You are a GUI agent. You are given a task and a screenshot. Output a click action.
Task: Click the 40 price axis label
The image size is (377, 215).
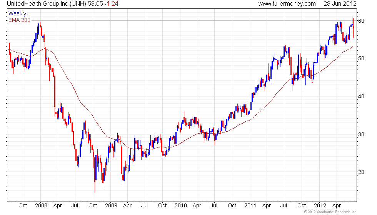tap(361, 96)
